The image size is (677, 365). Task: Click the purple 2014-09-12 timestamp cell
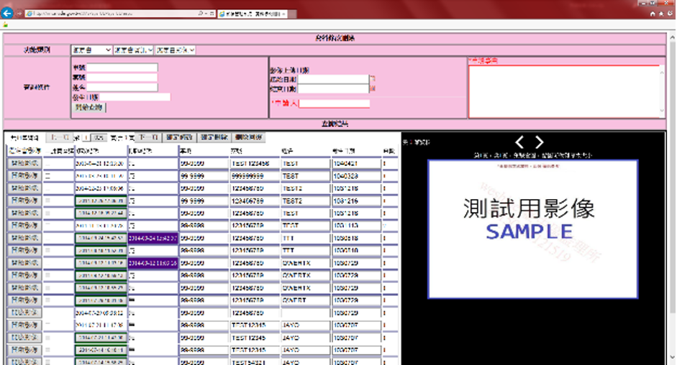pyautogui.click(x=153, y=263)
